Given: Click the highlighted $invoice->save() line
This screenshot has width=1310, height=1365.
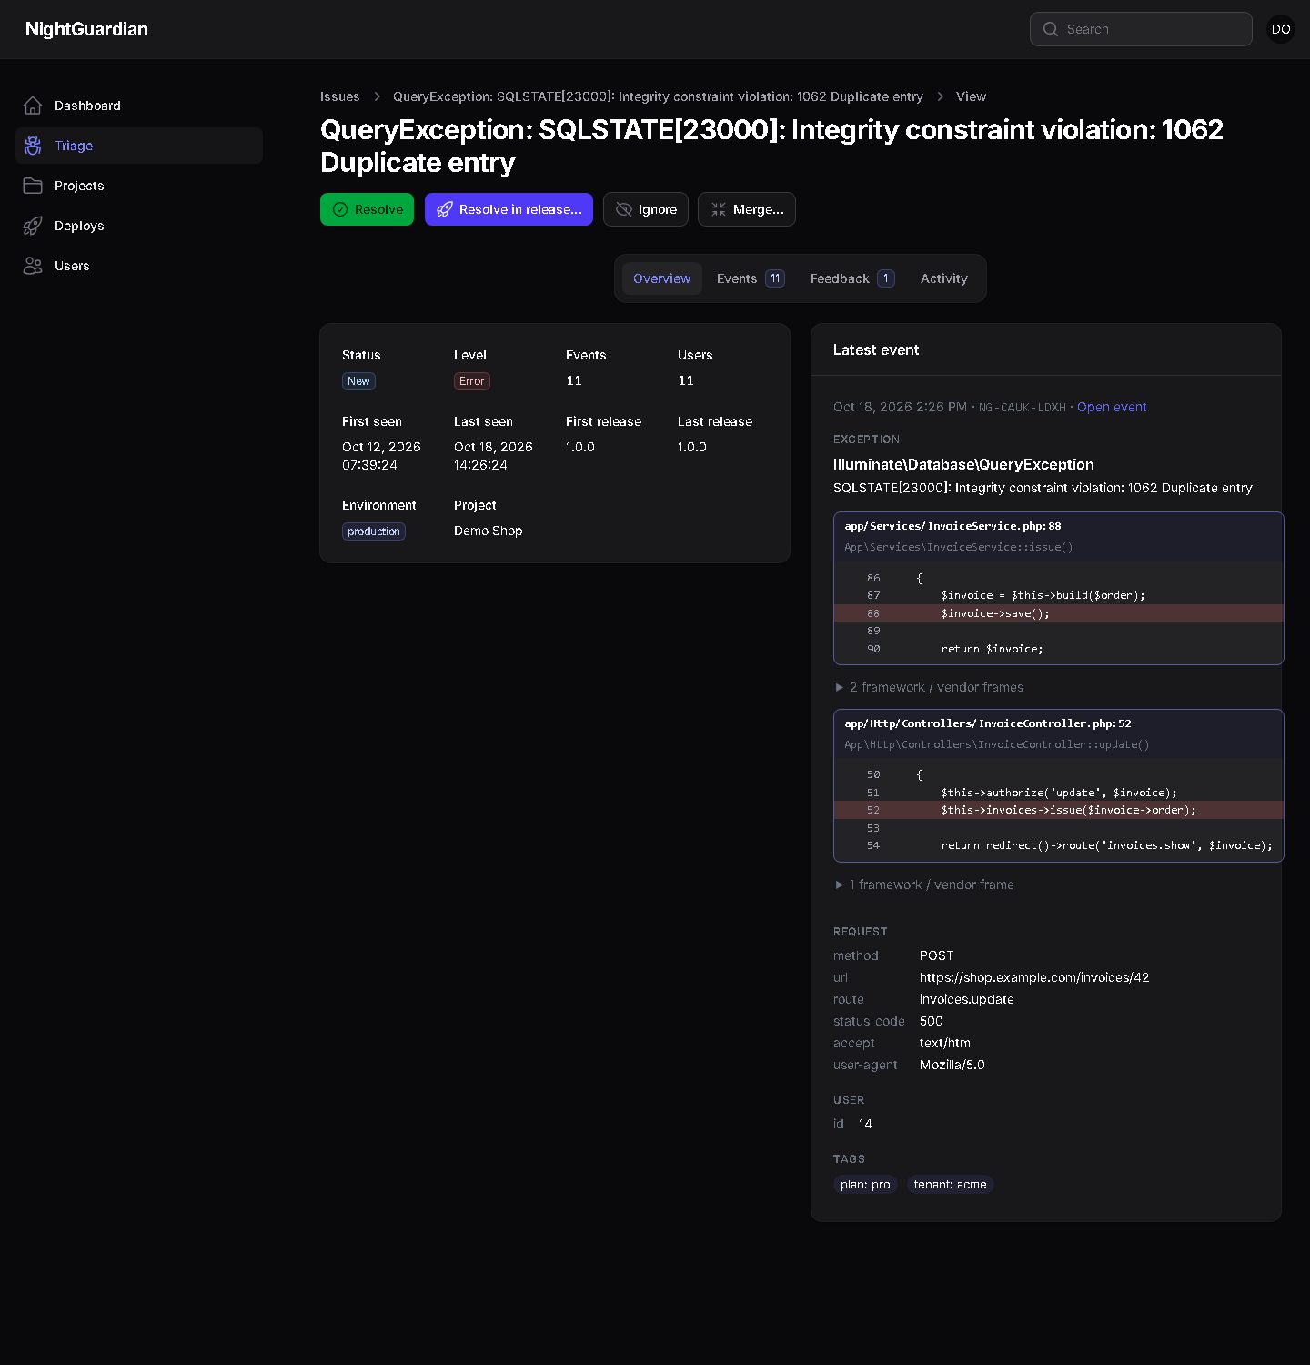Looking at the screenshot, I should pyautogui.click(x=1059, y=613).
